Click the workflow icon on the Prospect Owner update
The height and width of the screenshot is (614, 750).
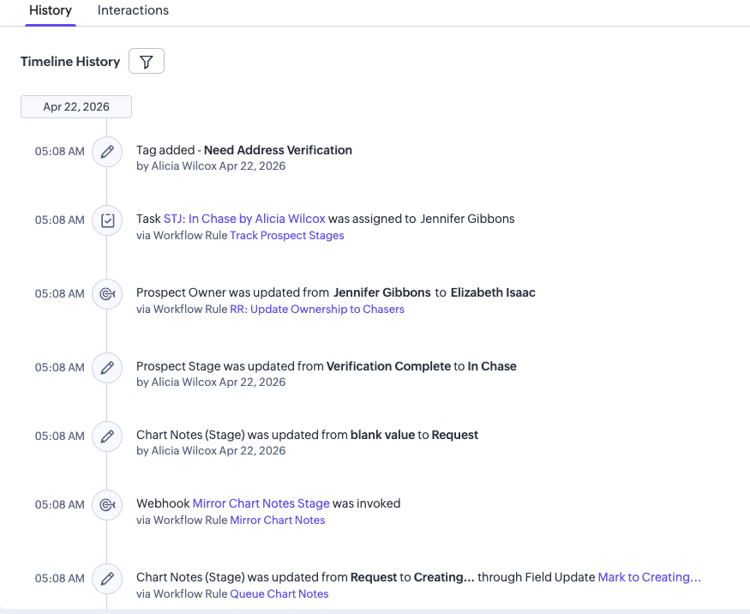click(x=107, y=293)
